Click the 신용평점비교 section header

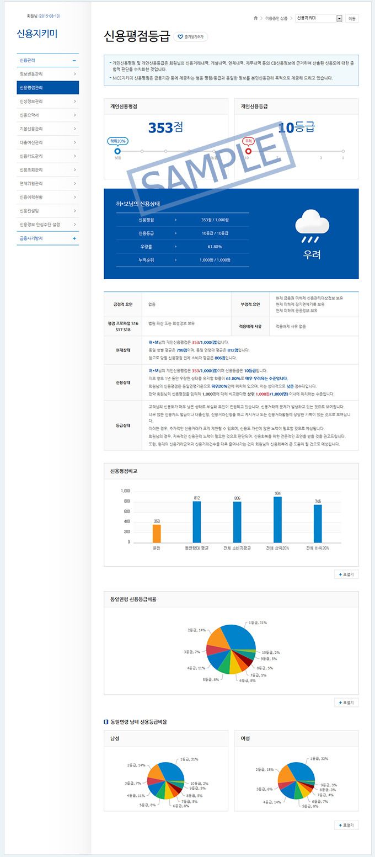click(x=231, y=471)
